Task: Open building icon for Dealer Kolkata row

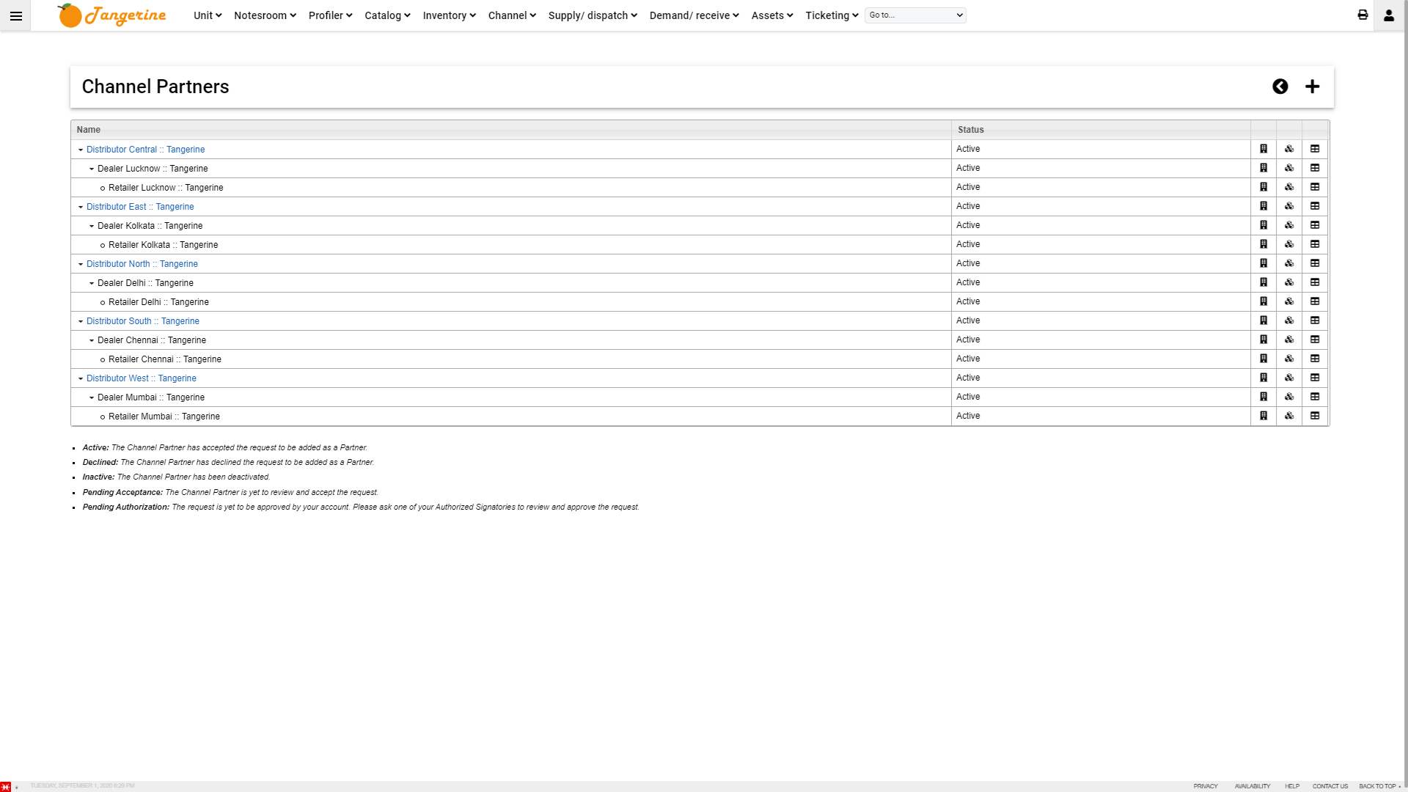Action: [x=1264, y=225]
